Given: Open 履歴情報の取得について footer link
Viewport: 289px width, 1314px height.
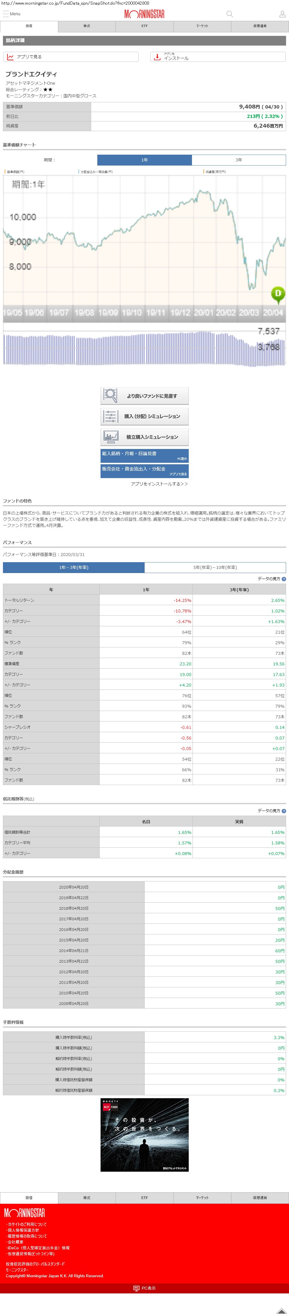Looking at the screenshot, I should click(26, 1236).
